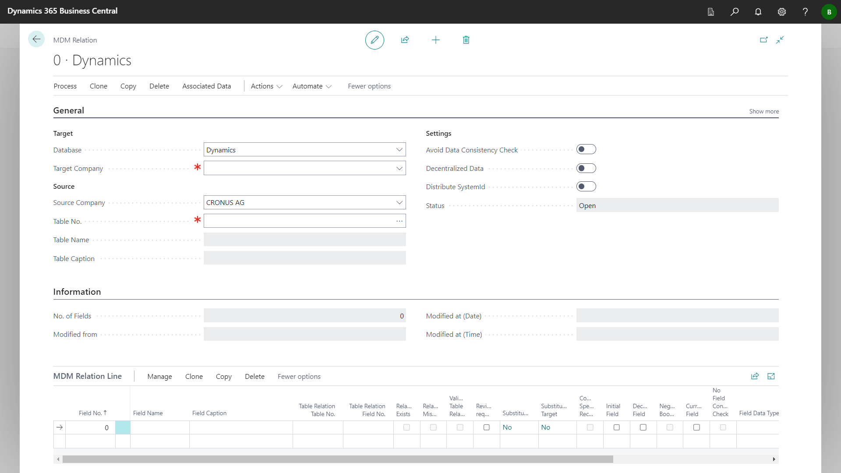This screenshot has height=473, width=841.
Task: Share MDM Relation Line subpage icon
Action: click(x=755, y=376)
